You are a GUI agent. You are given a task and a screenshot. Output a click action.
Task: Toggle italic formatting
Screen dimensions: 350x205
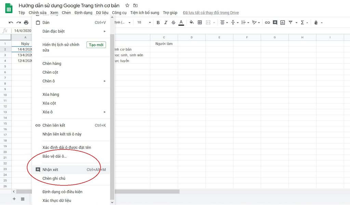pyautogui.click(x=166, y=22)
